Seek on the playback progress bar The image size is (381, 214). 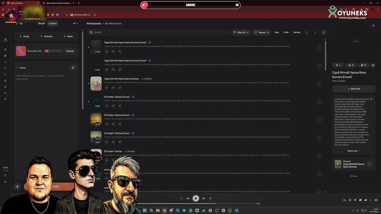[196, 204]
